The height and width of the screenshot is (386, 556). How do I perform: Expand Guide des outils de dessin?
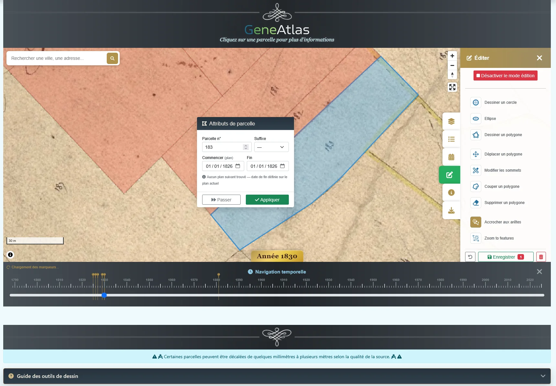[277, 376]
